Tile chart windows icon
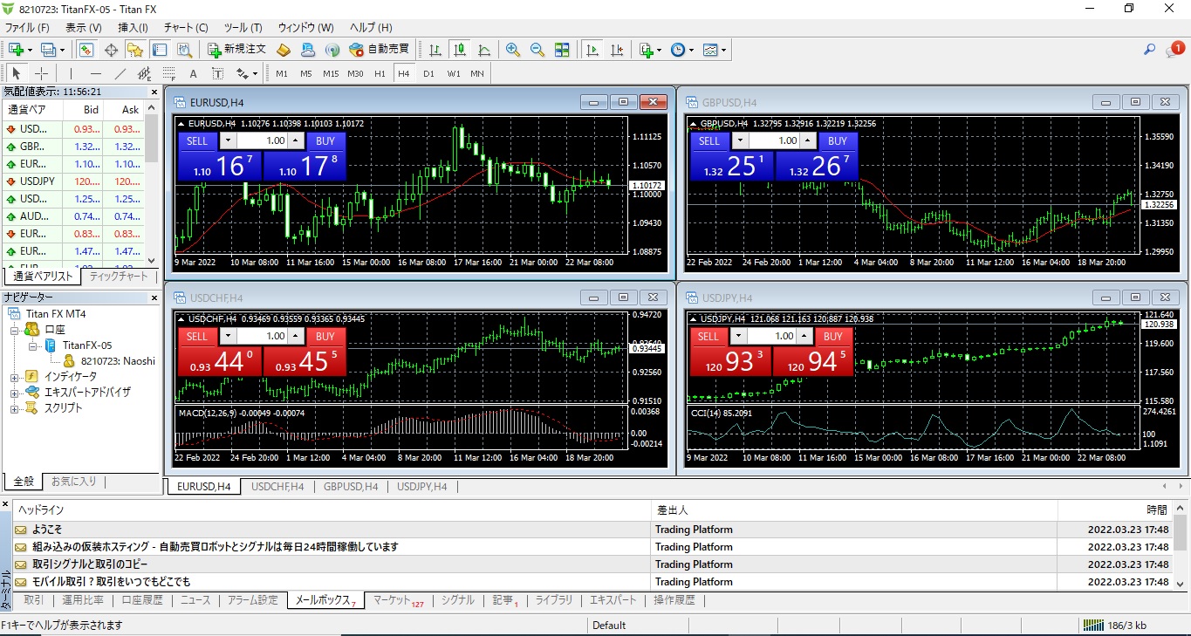The image size is (1191, 636). pos(562,50)
